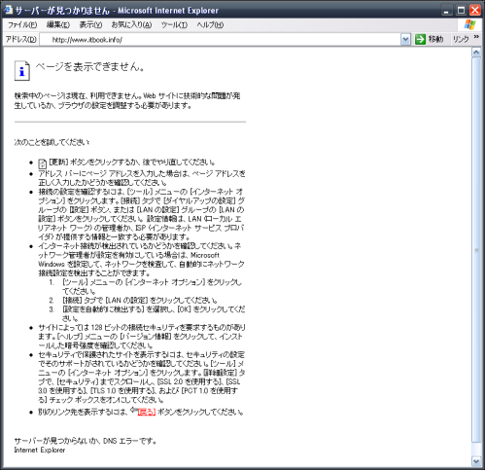This screenshot has height=470, width=485.
Task: Click the Internet Explorer footer text
Action: point(40,450)
